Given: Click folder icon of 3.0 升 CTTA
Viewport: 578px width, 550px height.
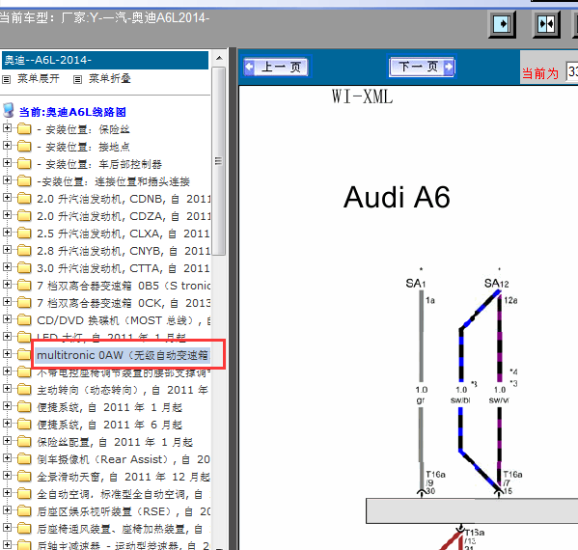Looking at the screenshot, I should coord(24,267).
